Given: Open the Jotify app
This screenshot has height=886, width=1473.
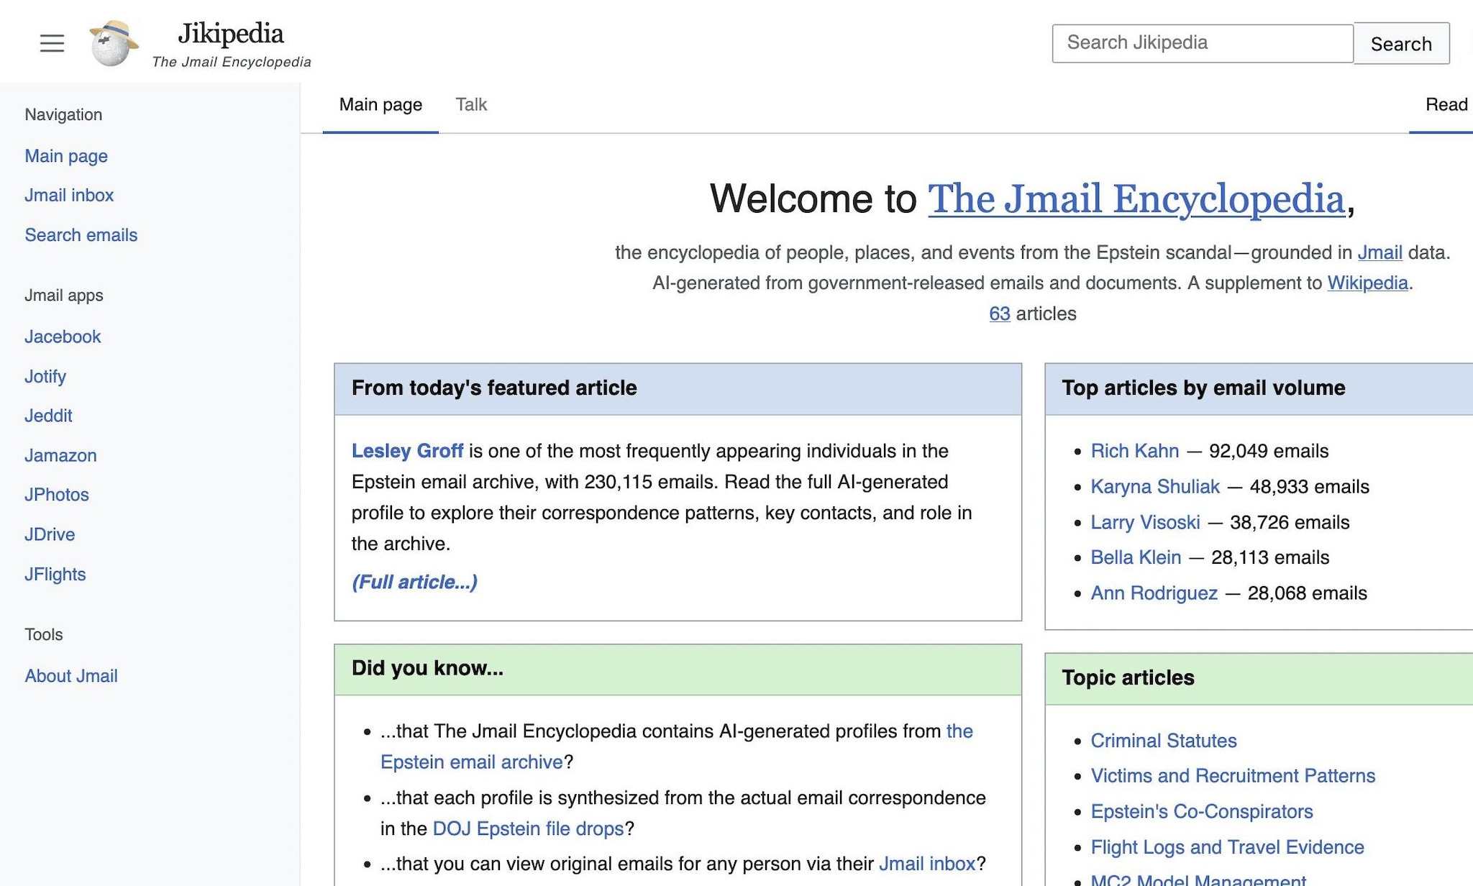Looking at the screenshot, I should click(x=45, y=376).
